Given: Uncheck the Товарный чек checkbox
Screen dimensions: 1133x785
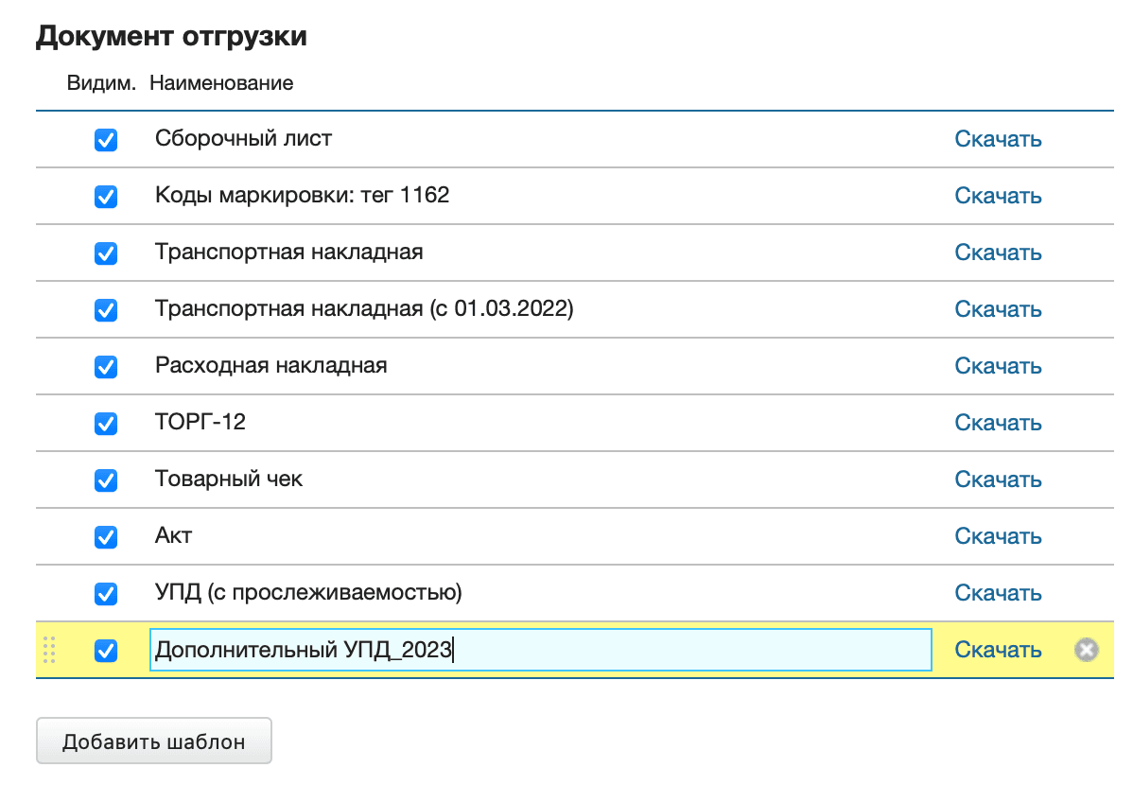Looking at the screenshot, I should pyautogui.click(x=105, y=480).
